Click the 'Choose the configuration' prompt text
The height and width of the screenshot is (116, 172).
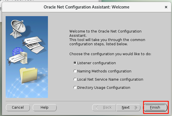tap(110, 54)
